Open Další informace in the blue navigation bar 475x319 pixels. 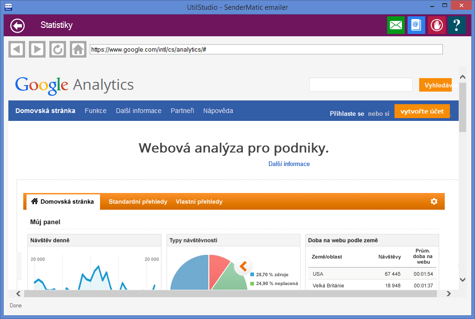tap(139, 111)
